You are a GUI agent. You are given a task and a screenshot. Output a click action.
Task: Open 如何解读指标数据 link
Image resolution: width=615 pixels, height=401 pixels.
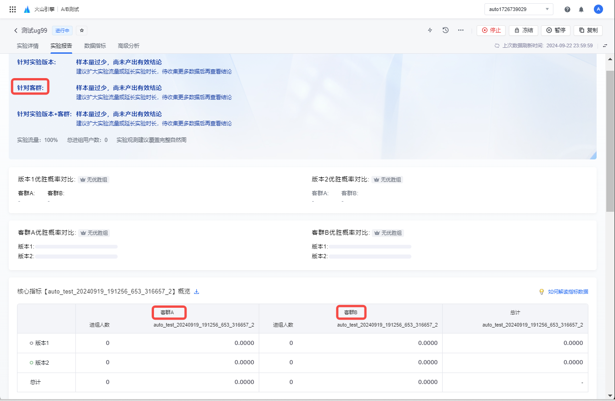coord(568,292)
